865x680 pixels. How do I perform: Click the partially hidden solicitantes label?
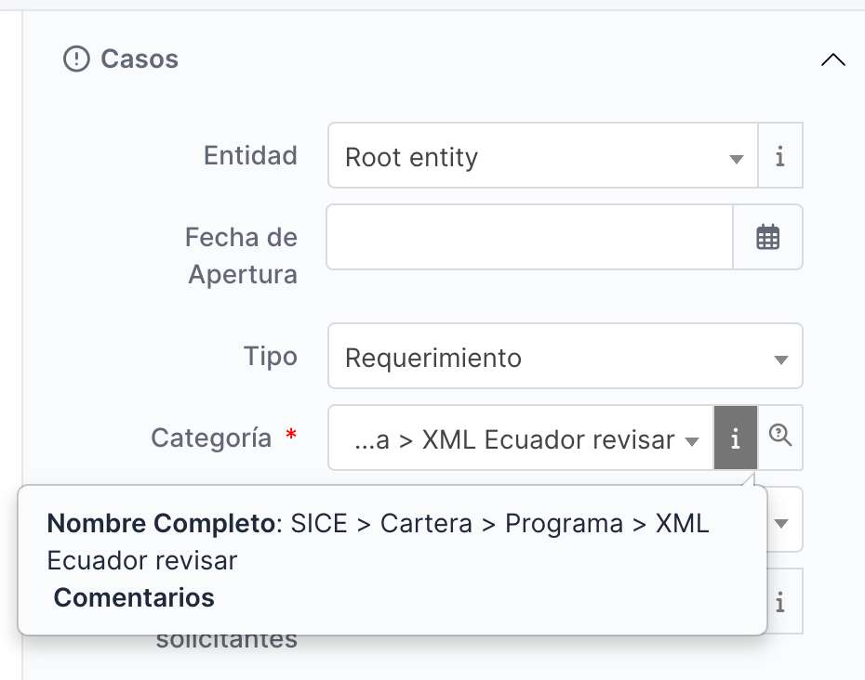(x=227, y=641)
